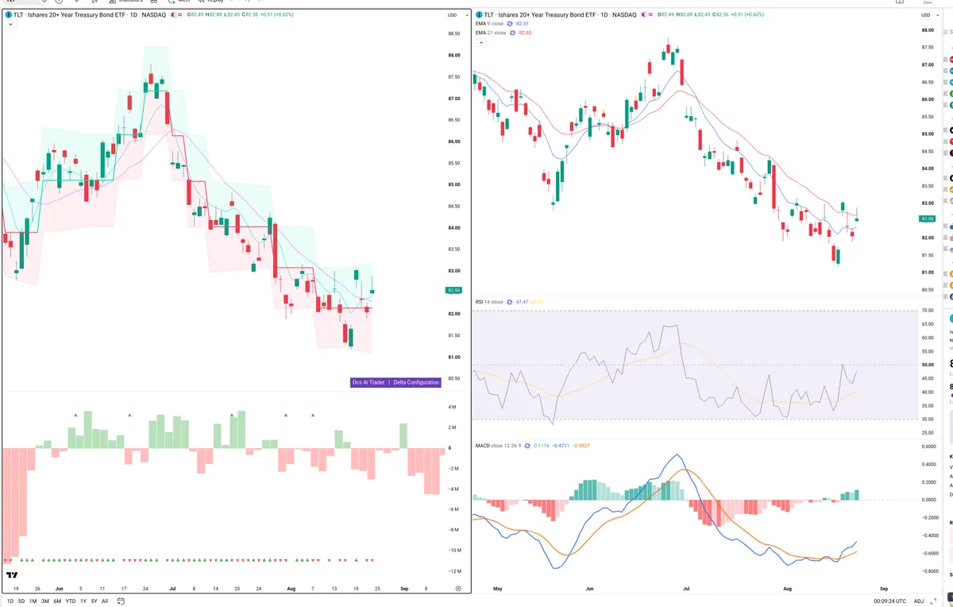953x607 pixels.
Task: Toggle ADJ adjusted data button
Action: 919,601
